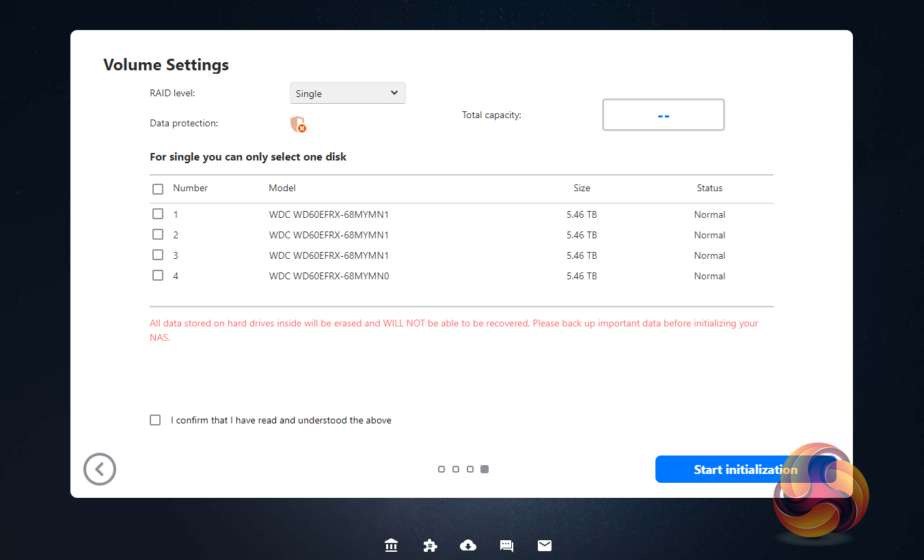This screenshot has width=924, height=560.
Task: Click the puzzle piece icon in bottom bar
Action: pyautogui.click(x=430, y=545)
